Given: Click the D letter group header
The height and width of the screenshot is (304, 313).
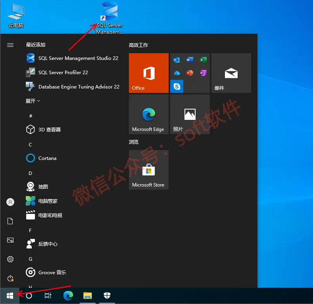Looking at the screenshot, I should click(30, 173).
